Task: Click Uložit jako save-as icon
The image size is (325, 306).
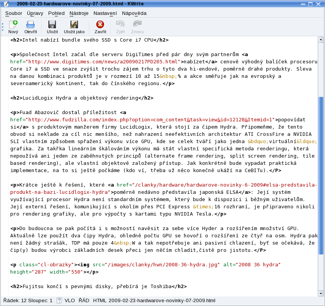Action: pyautogui.click(x=74, y=25)
